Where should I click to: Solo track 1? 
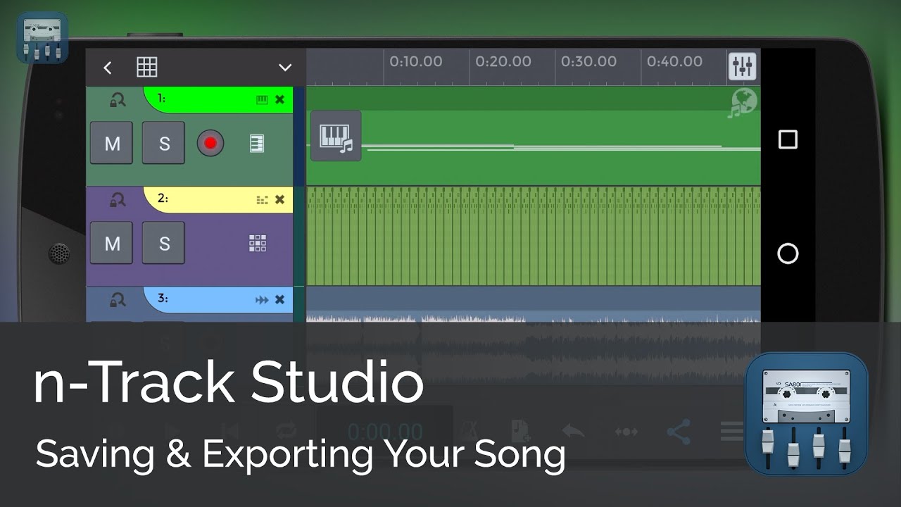(x=164, y=143)
